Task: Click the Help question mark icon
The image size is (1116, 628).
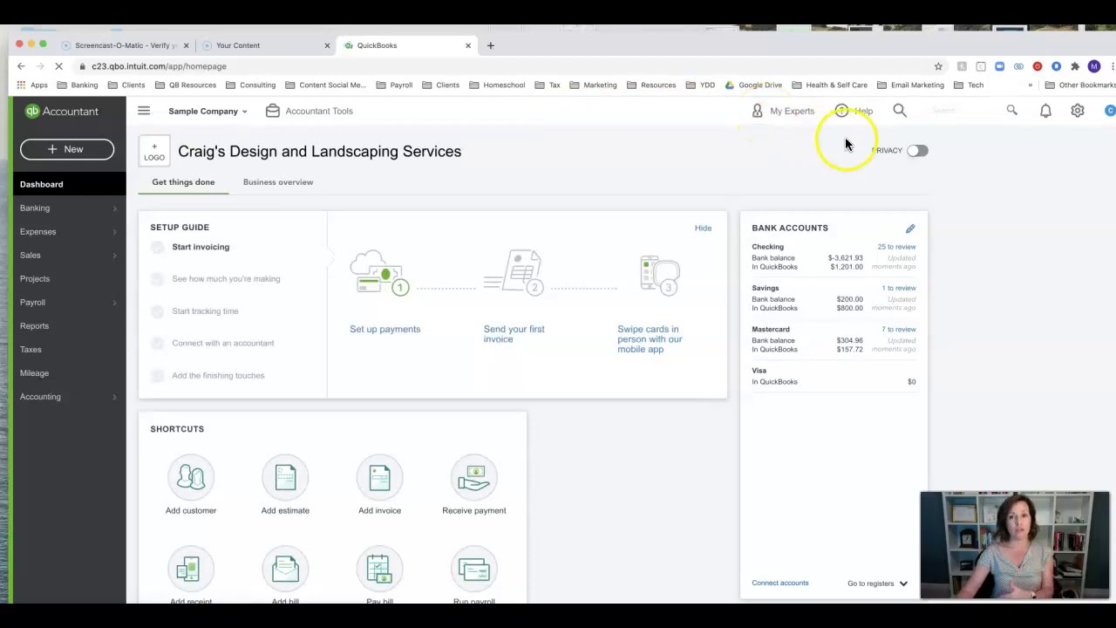Action: 841,111
